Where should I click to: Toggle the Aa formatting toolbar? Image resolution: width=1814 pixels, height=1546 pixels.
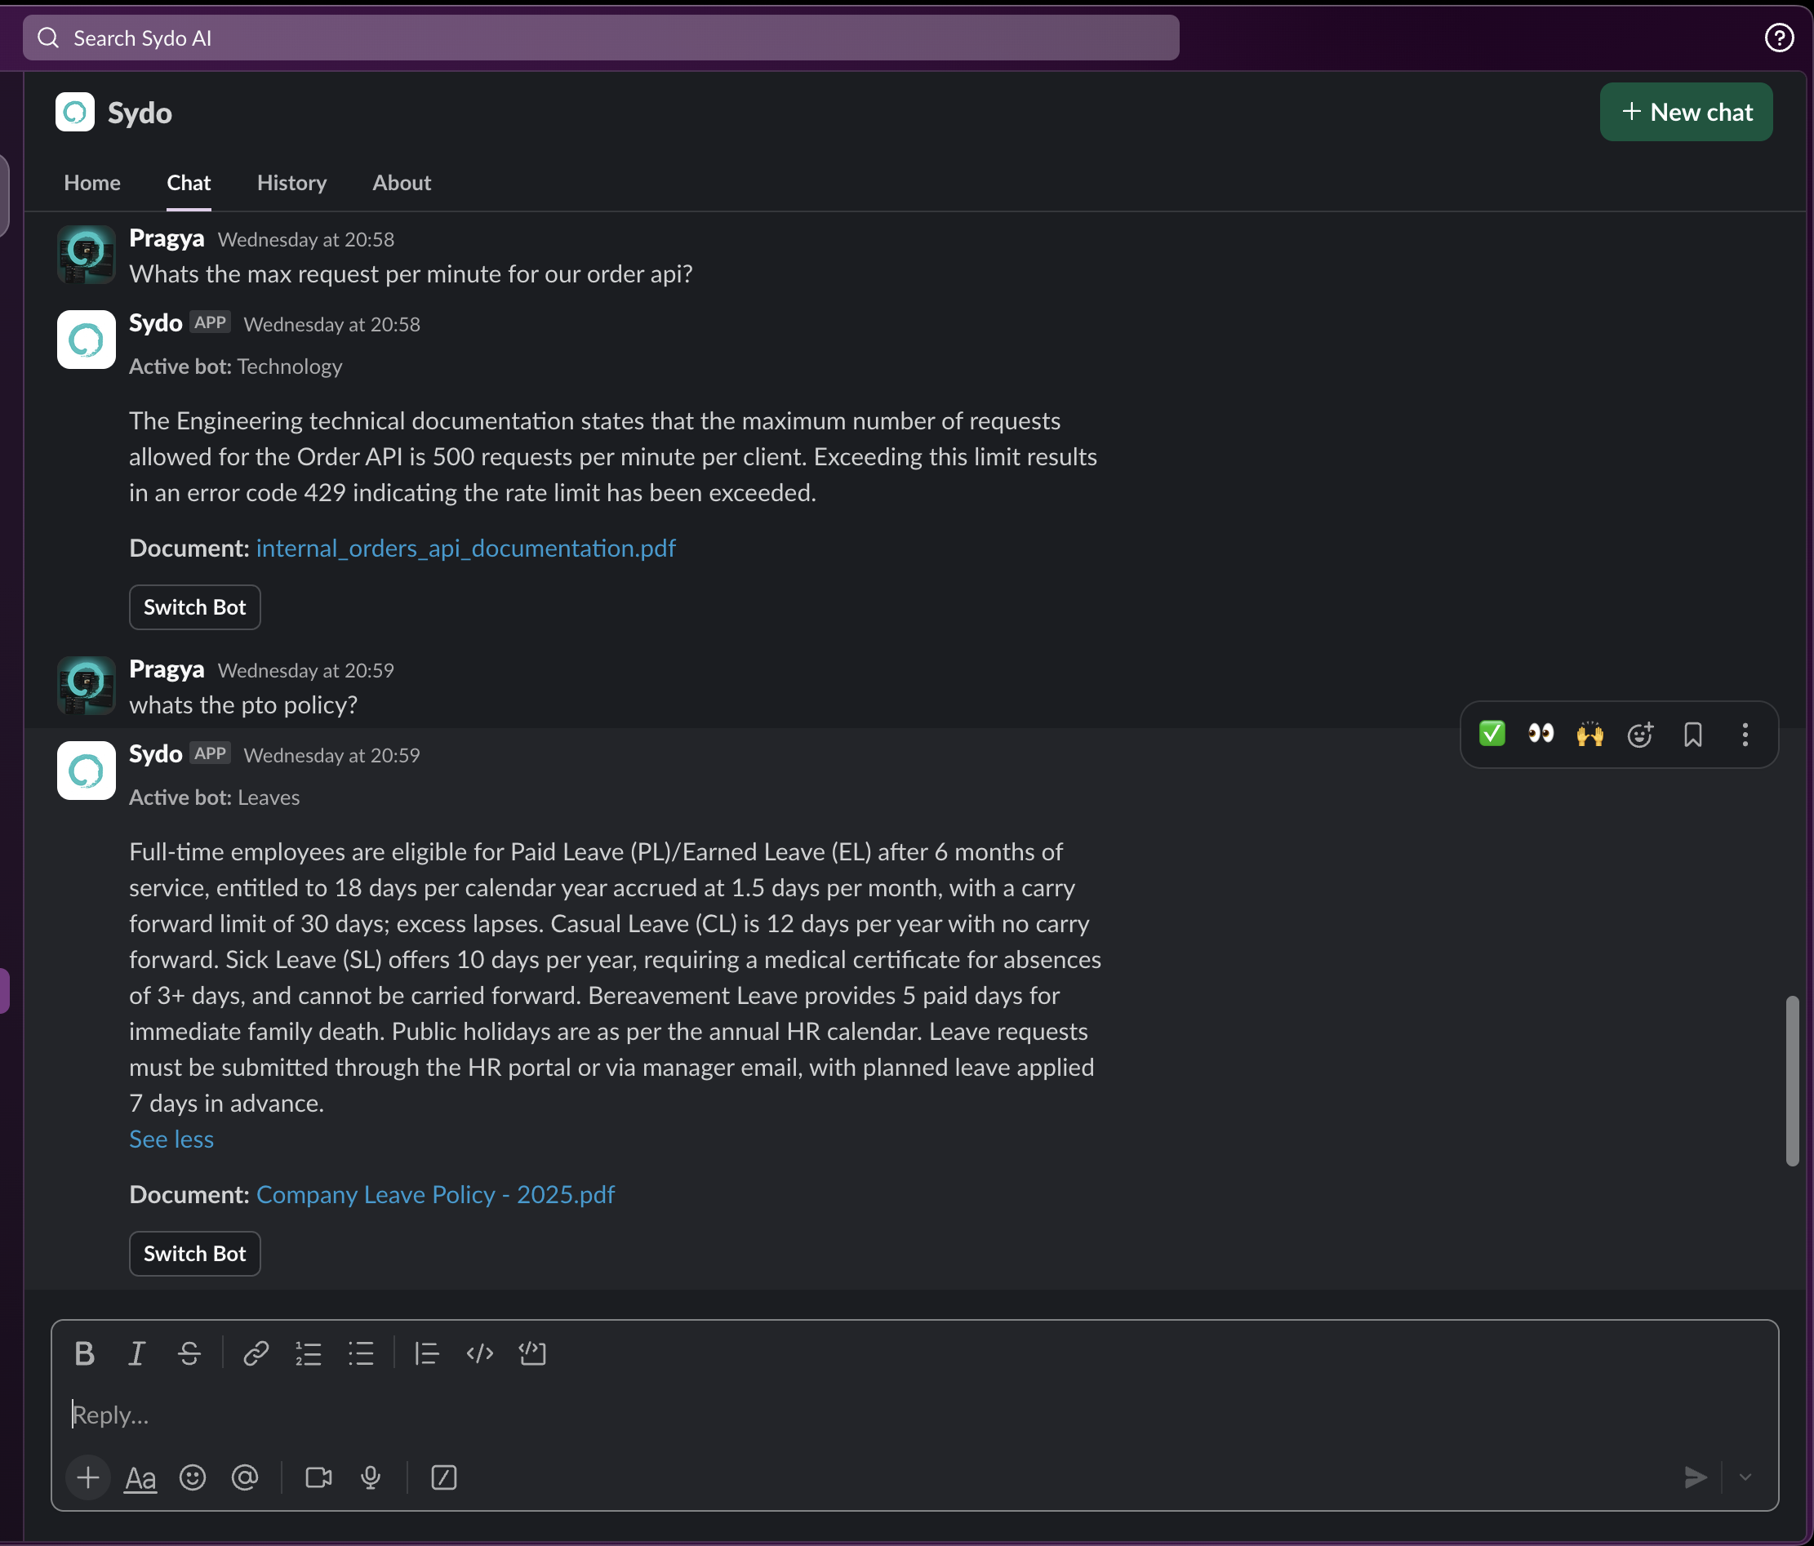pyautogui.click(x=140, y=1477)
